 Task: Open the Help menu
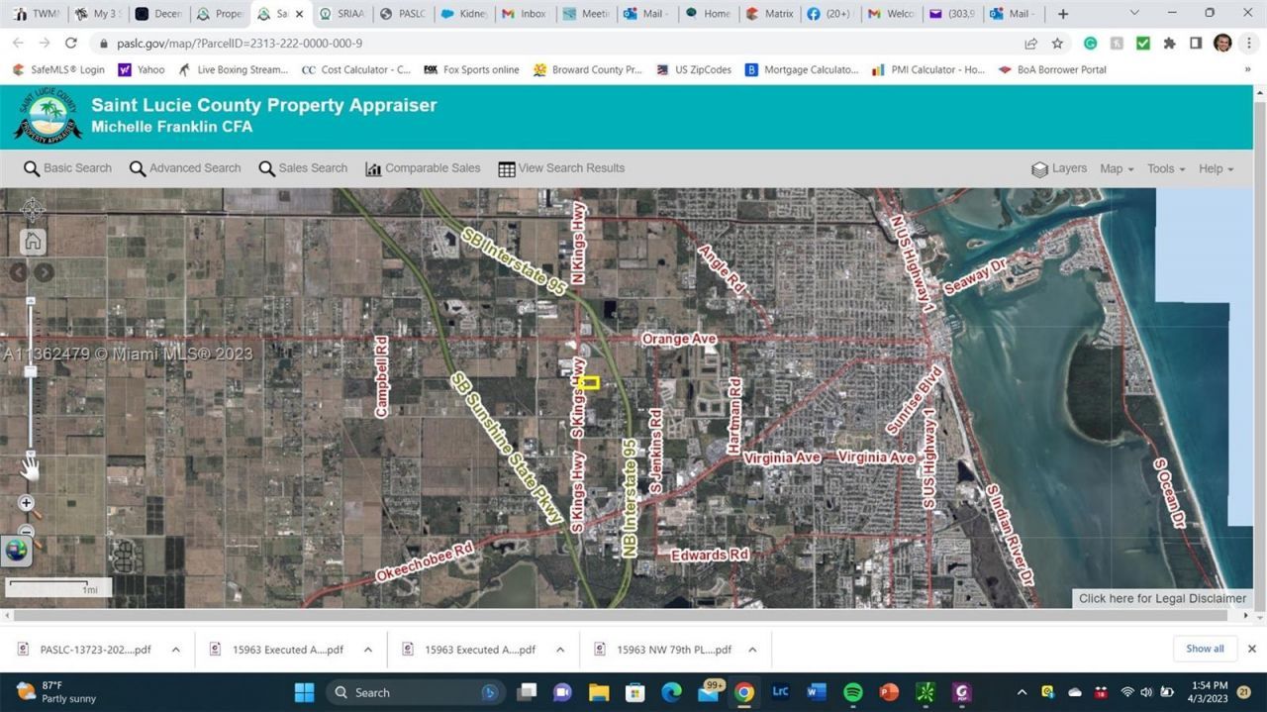pos(1212,168)
